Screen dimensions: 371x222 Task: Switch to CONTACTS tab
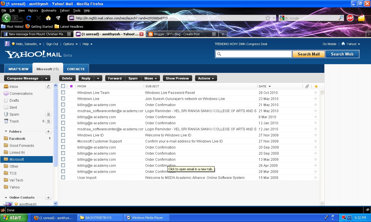click(x=76, y=69)
